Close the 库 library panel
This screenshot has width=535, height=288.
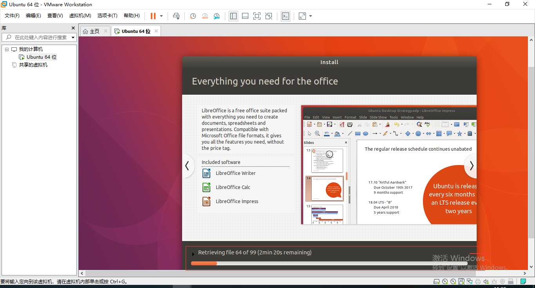[73, 28]
